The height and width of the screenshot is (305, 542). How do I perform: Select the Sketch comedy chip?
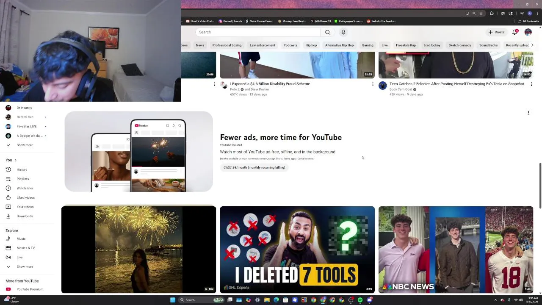(x=460, y=45)
